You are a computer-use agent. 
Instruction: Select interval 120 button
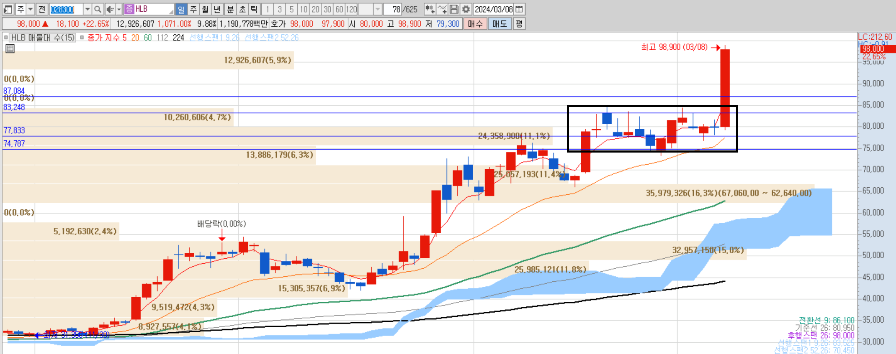pyautogui.click(x=352, y=9)
